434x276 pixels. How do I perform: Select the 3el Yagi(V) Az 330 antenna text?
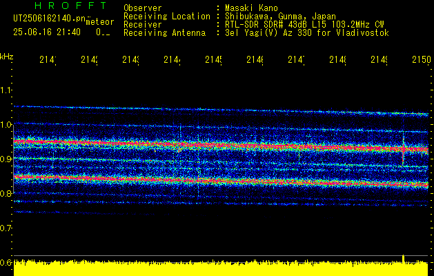click(x=307, y=33)
